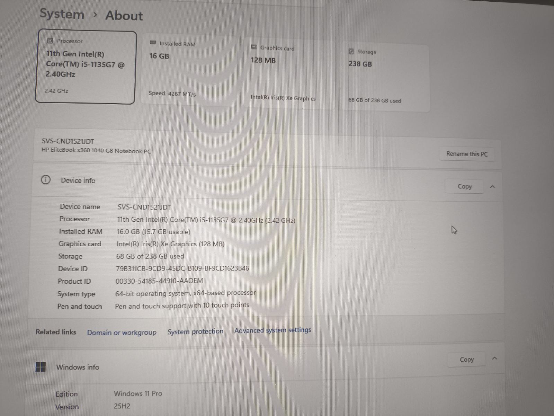Select 'Intel(R) Iris(R) Xe Graphics (128 MB)' value
The image size is (554, 416).
click(x=170, y=244)
